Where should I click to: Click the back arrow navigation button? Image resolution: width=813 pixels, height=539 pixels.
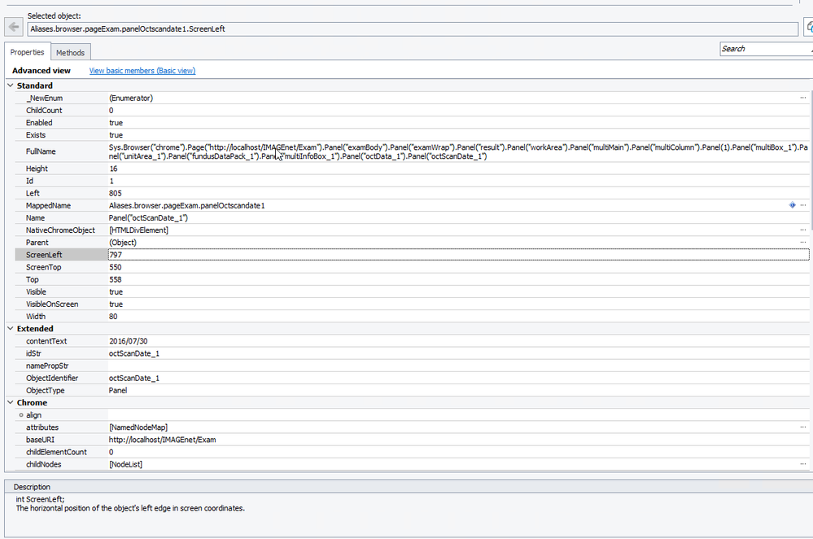point(13,27)
